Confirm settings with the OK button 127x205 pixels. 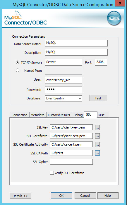[x=61, y=196]
